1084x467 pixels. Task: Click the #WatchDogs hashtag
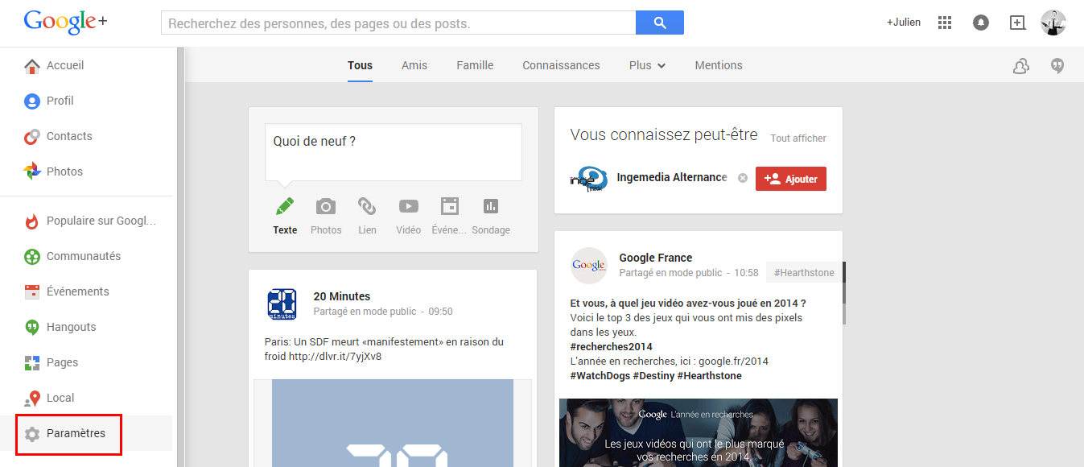[600, 375]
